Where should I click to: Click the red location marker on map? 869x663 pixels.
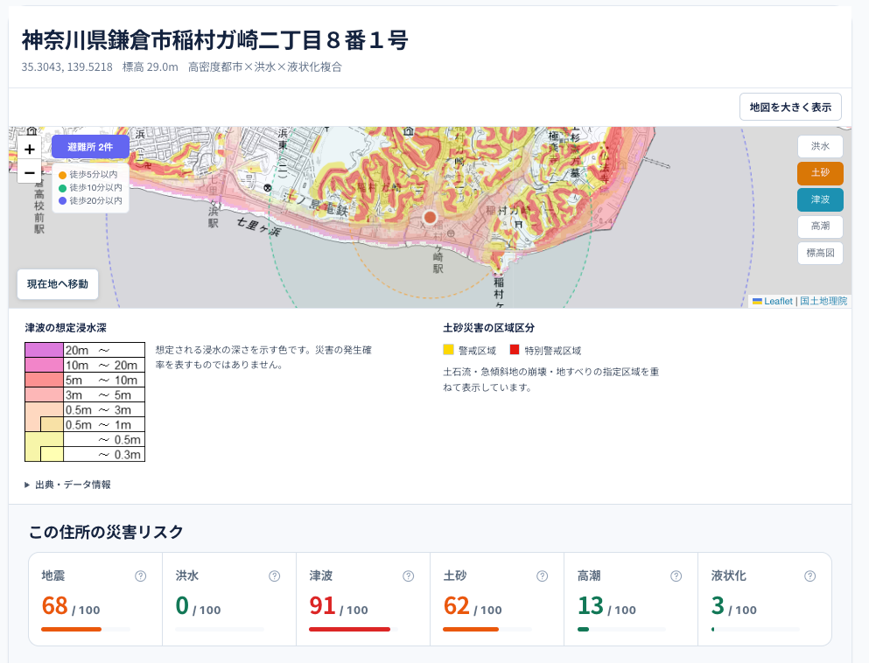pos(430,217)
